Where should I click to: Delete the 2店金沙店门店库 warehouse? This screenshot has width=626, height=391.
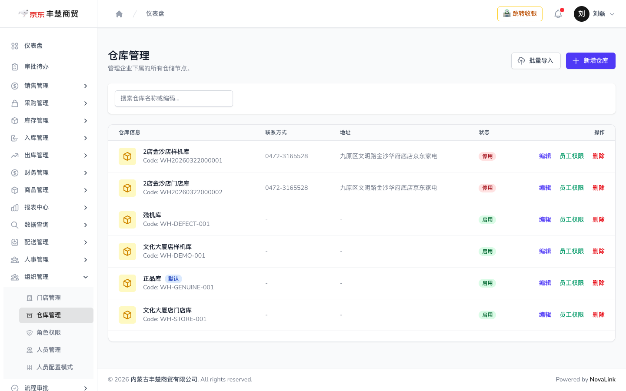pos(599,188)
